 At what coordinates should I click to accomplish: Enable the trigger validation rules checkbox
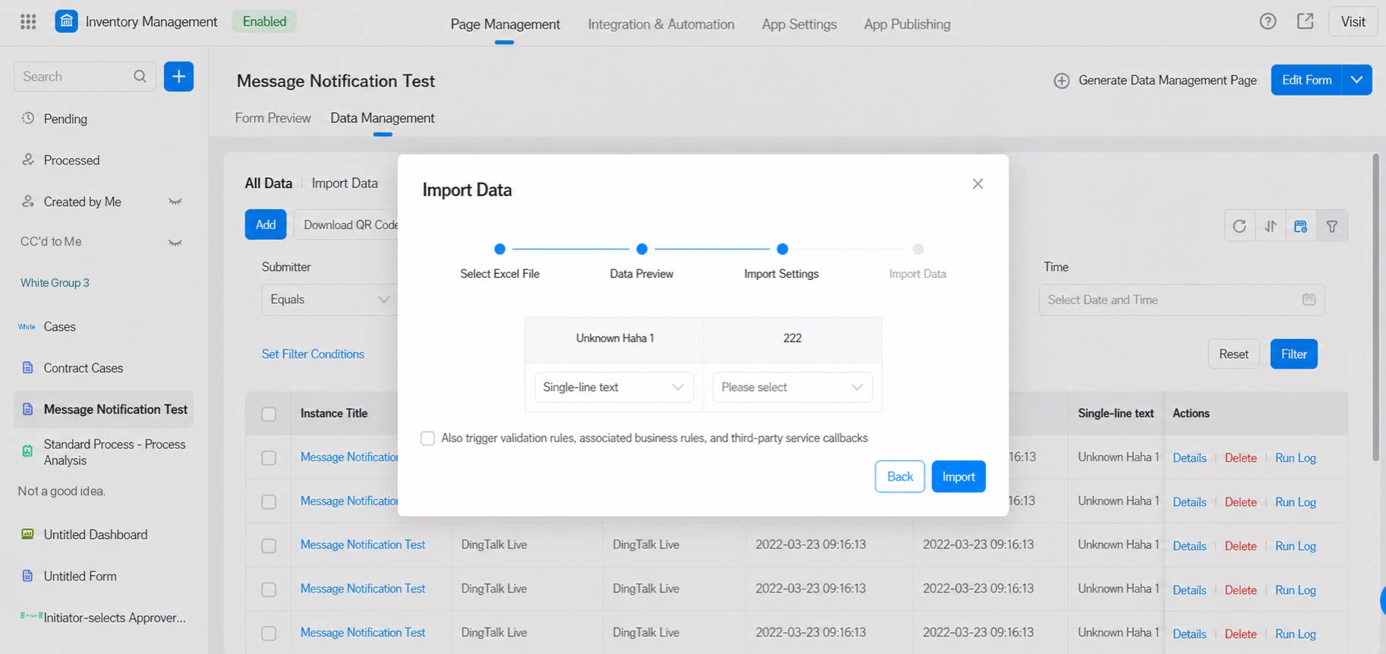pos(427,439)
